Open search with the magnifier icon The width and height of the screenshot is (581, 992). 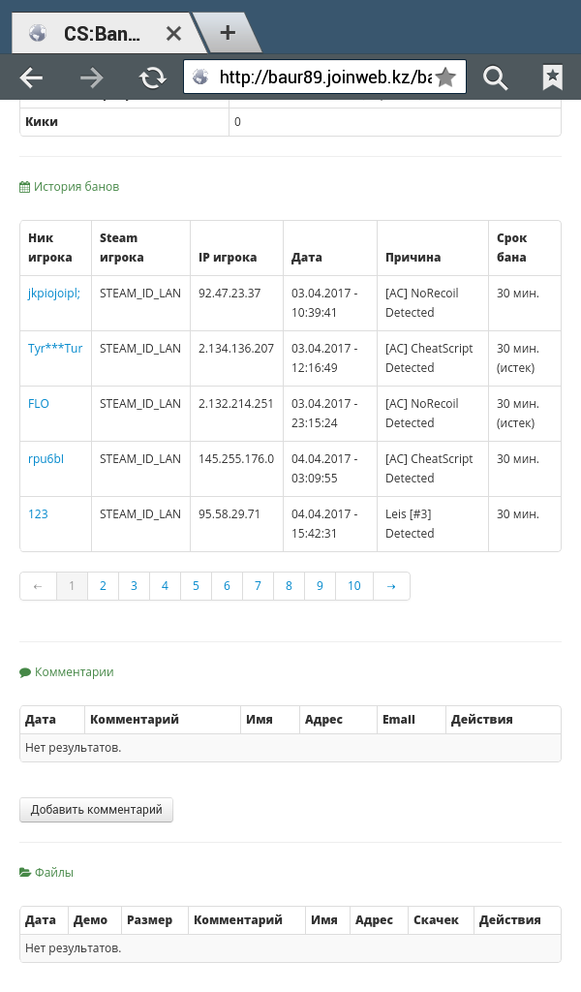(x=495, y=77)
